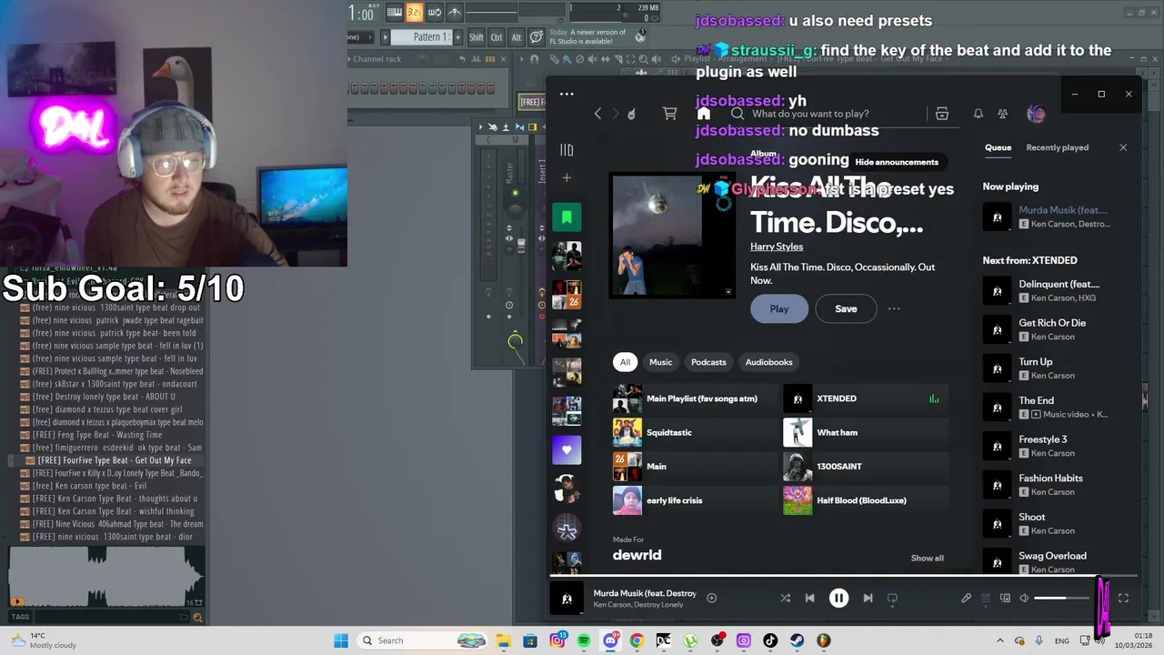The image size is (1164, 655).
Task: Open connect to a device icon
Action: point(1005,598)
